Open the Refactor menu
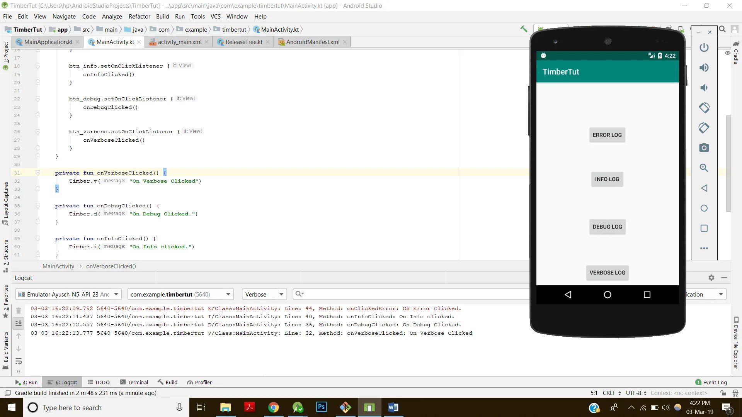This screenshot has height=417, width=742. [x=139, y=16]
